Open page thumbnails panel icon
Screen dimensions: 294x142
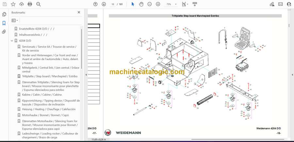pos(4,14)
